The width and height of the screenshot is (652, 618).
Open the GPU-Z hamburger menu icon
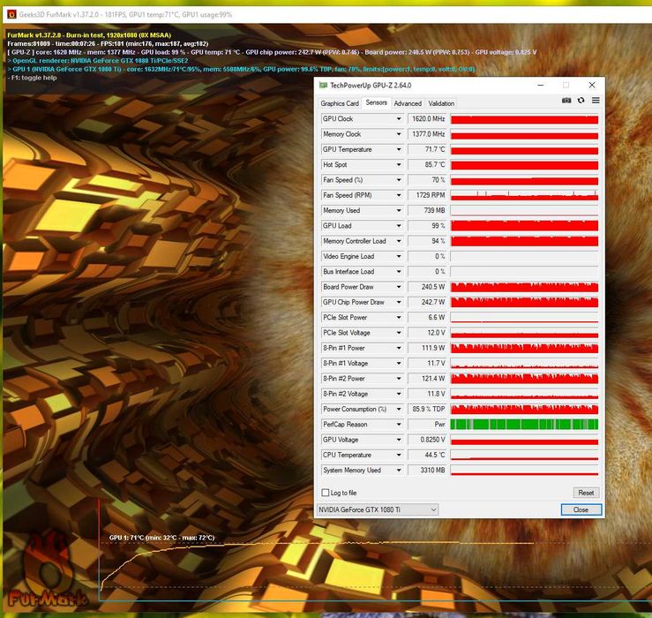click(x=596, y=101)
